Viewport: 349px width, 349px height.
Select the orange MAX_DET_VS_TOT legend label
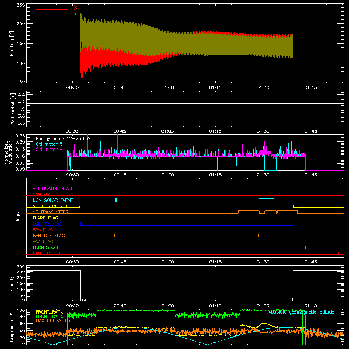(x=54, y=321)
